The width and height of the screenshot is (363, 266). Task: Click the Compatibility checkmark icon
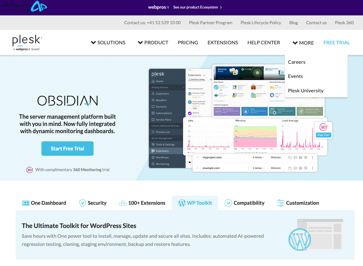coord(228,203)
